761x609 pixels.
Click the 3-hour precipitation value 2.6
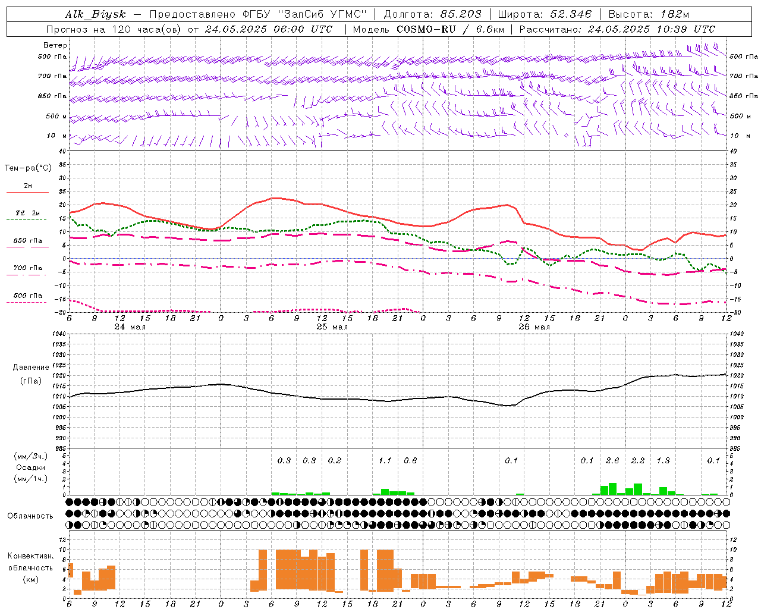(x=612, y=461)
